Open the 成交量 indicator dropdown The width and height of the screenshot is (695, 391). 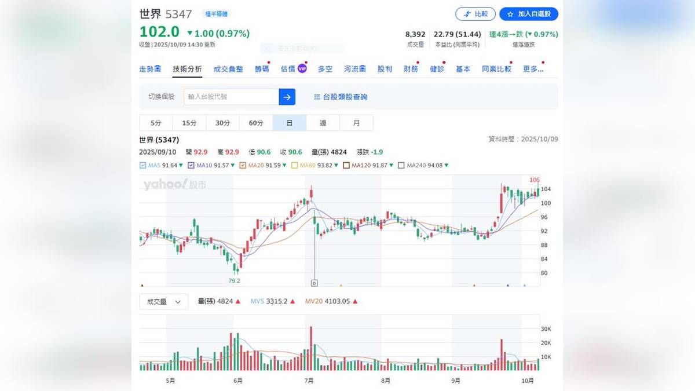pyautogui.click(x=163, y=301)
